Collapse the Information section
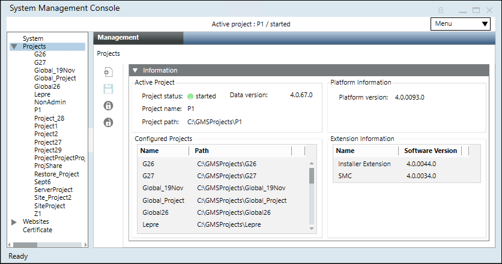 [x=135, y=70]
